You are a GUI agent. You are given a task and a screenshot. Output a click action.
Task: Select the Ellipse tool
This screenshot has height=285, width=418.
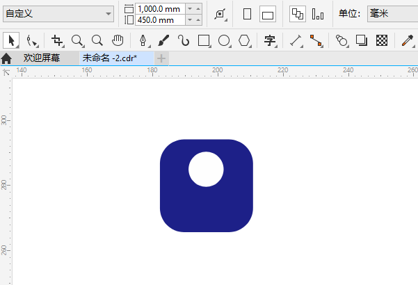(224, 41)
